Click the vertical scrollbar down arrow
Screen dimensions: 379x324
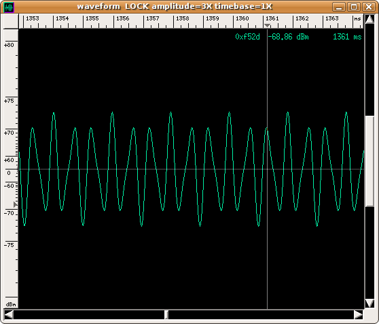pos(369,303)
